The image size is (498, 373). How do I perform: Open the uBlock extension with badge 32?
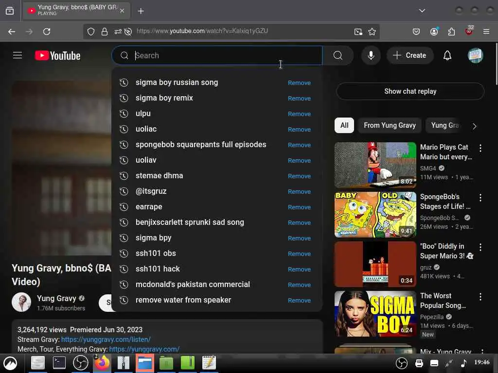[469, 31]
